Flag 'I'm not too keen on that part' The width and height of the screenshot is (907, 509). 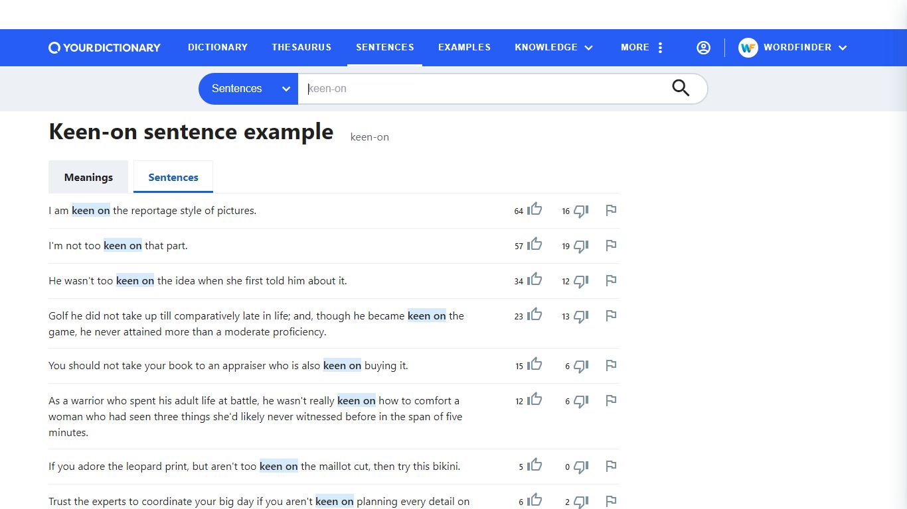point(611,246)
